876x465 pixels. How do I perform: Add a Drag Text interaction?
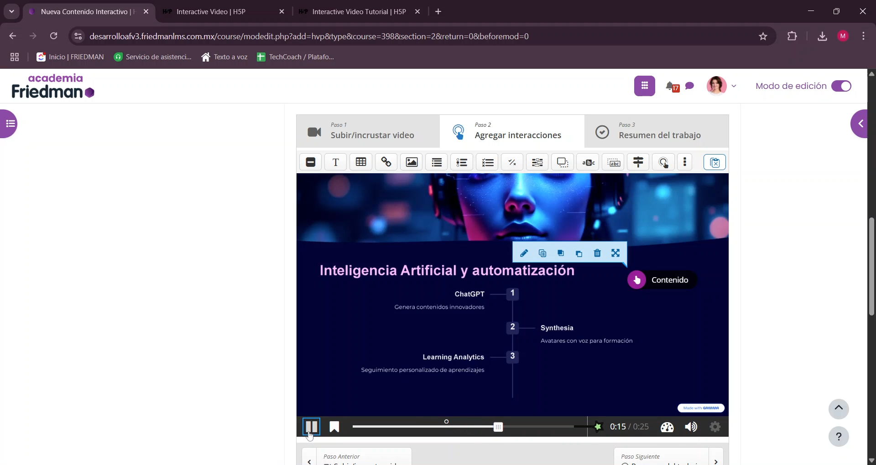[614, 162]
